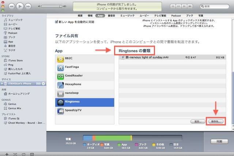This screenshot has width=234, height=156.
Task: Switch to the ブック tab
Action: (189, 16)
